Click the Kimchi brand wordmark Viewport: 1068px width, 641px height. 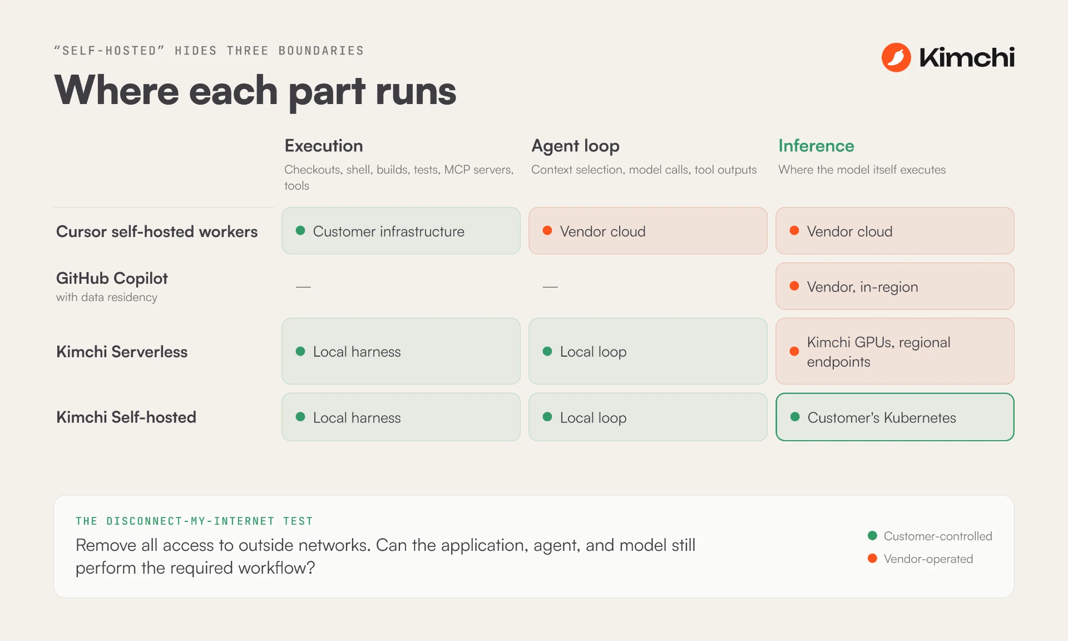967,57
